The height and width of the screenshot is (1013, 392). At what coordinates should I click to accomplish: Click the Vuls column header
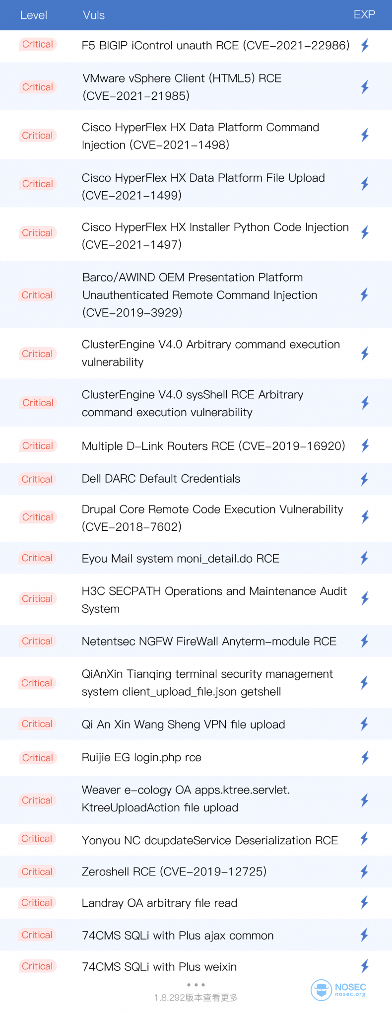click(94, 15)
